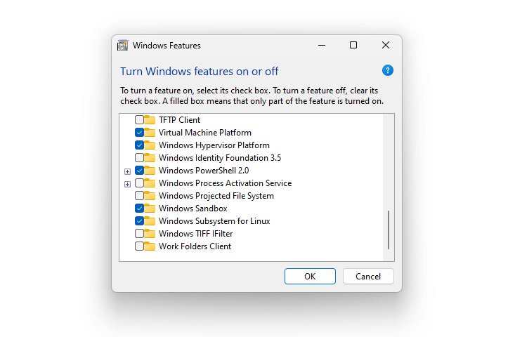
Task: Click the Windows Sandbox folder icon
Action: click(x=150, y=209)
